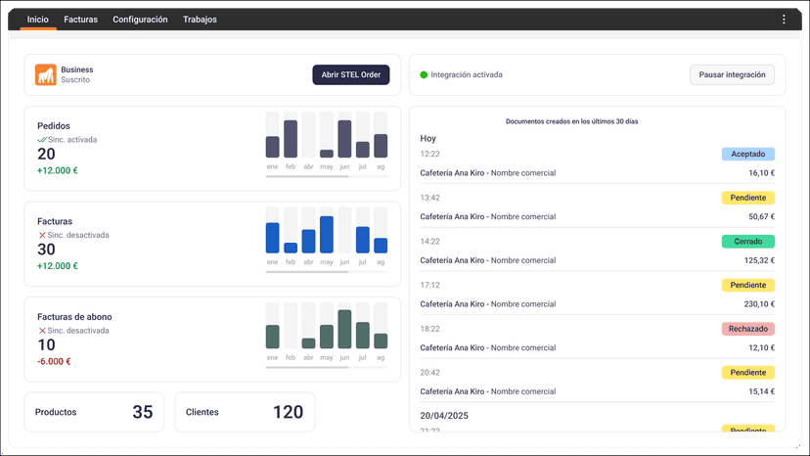Select the may bar in Facturas chart

pyautogui.click(x=327, y=234)
